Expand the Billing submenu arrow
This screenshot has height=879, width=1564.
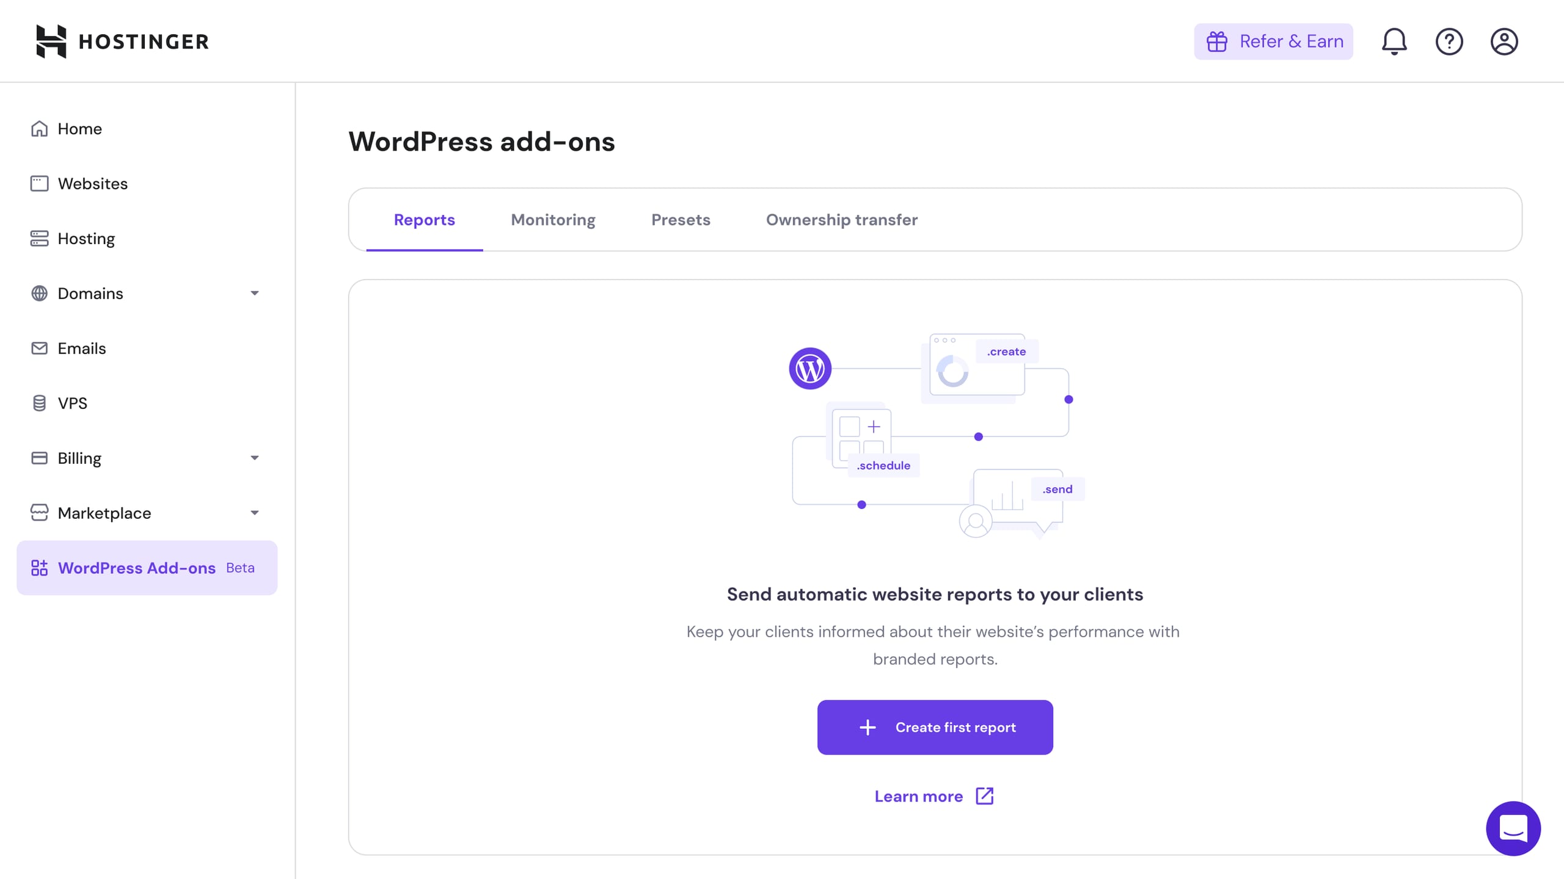tap(255, 458)
